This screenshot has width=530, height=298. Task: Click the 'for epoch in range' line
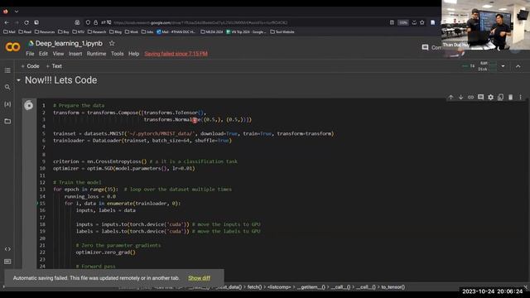click(x=142, y=190)
